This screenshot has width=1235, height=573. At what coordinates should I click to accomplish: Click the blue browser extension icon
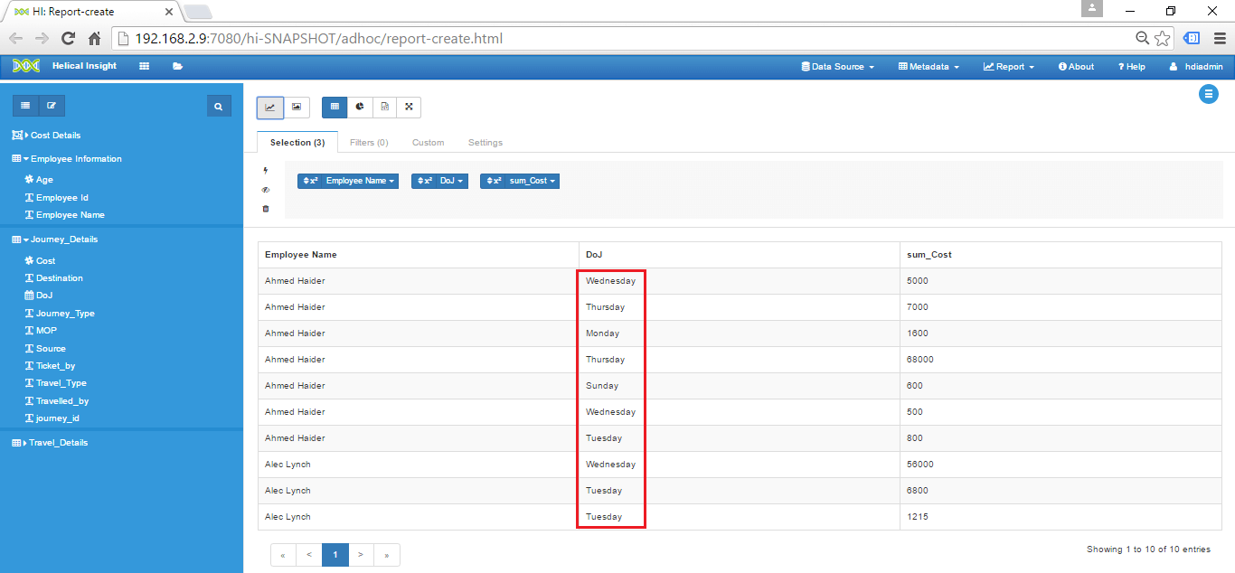pyautogui.click(x=1192, y=39)
